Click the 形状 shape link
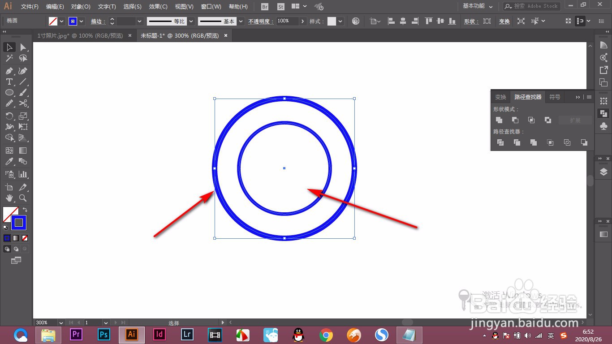The image size is (612, 344). pos(470,21)
